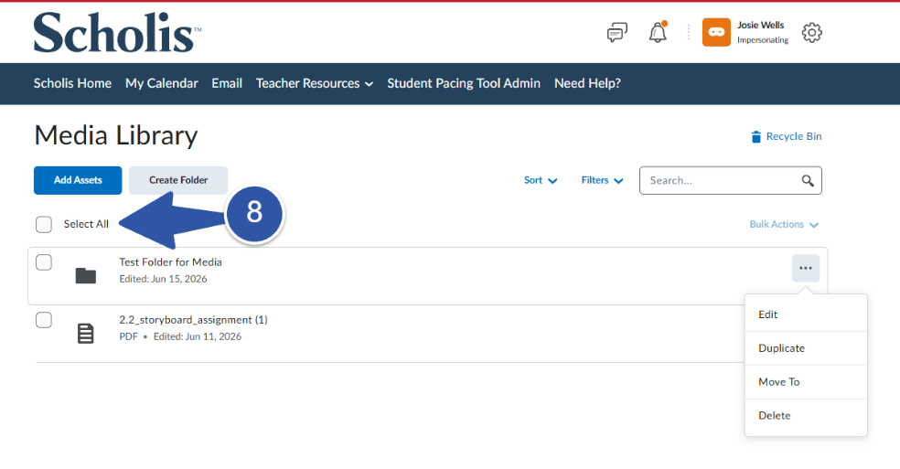900x469 pixels.
Task: Click the Add Assets button
Action: click(x=78, y=180)
